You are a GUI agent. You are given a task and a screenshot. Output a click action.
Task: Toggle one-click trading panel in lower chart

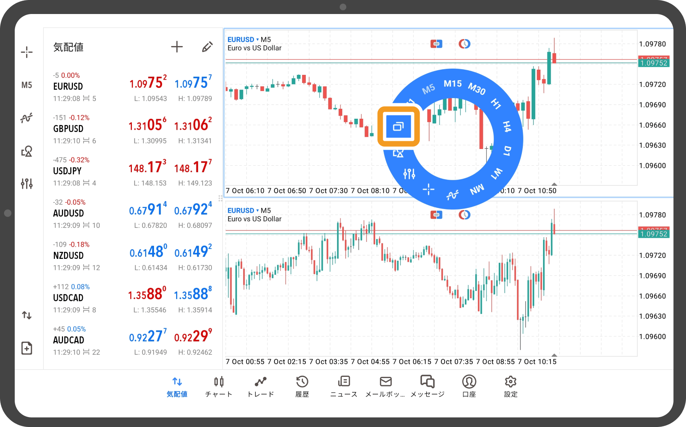point(436,215)
